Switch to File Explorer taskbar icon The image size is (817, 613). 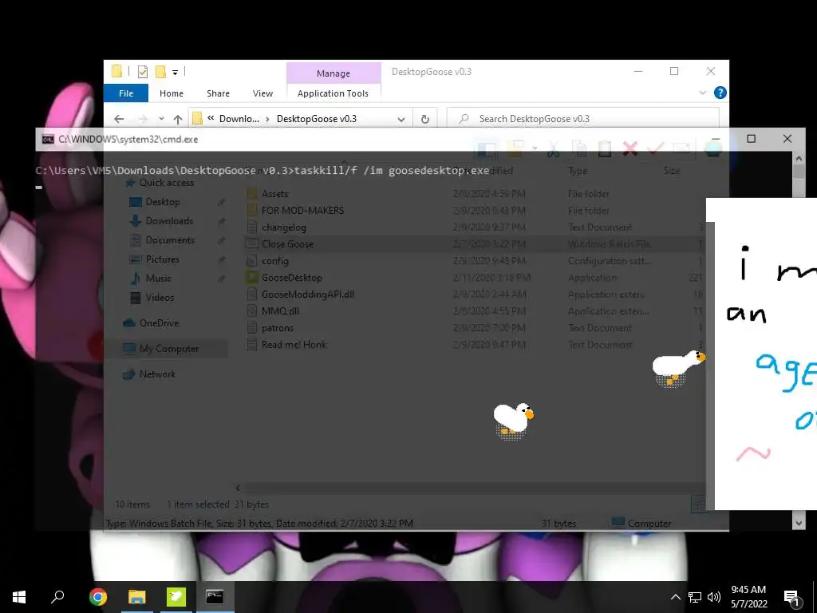coord(137,597)
